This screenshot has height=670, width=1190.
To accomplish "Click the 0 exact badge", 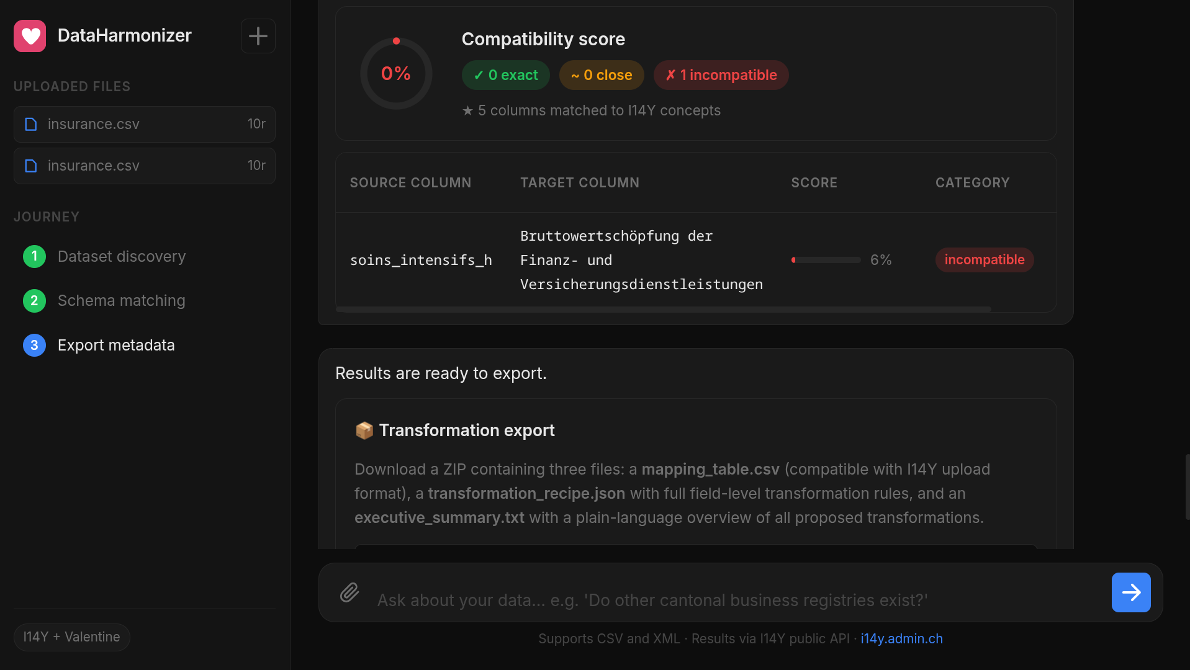I will [x=506, y=75].
